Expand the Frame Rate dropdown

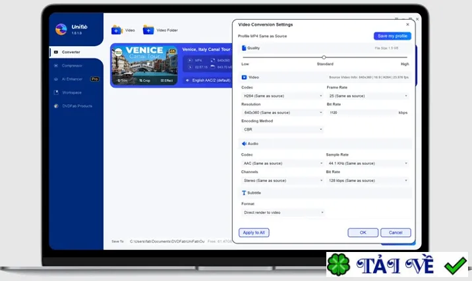368,96
